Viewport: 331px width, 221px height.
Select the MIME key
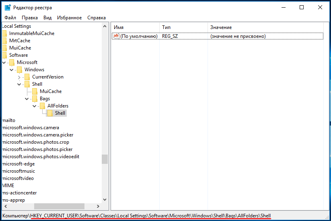coord(8,186)
